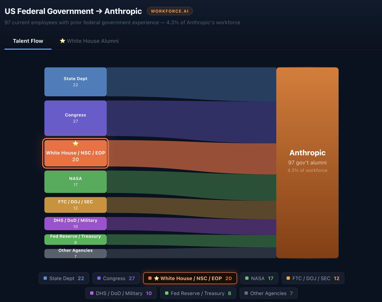The width and height of the screenshot is (382, 302).
Task: Click the star icon on White House Alumni tab
Action: coord(62,41)
